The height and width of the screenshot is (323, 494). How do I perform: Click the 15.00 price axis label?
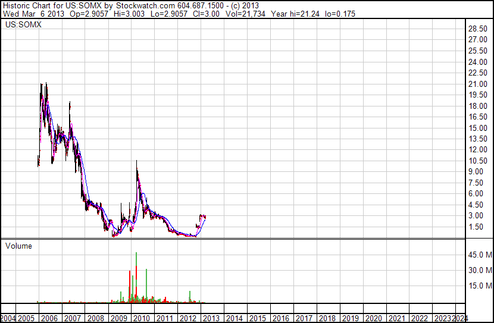pos(478,128)
